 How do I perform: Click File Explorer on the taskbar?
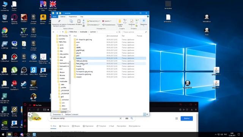click(9, 134)
